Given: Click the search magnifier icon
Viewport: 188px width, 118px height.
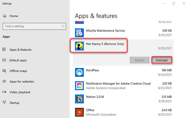Looking at the screenshot, I should pyautogui.click(x=63, y=26).
